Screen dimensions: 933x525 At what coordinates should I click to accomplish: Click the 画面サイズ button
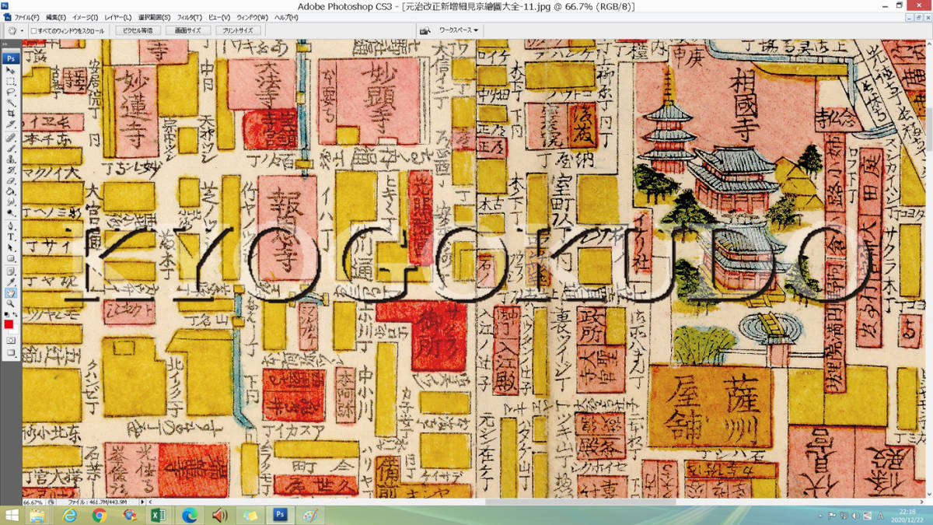[187, 30]
